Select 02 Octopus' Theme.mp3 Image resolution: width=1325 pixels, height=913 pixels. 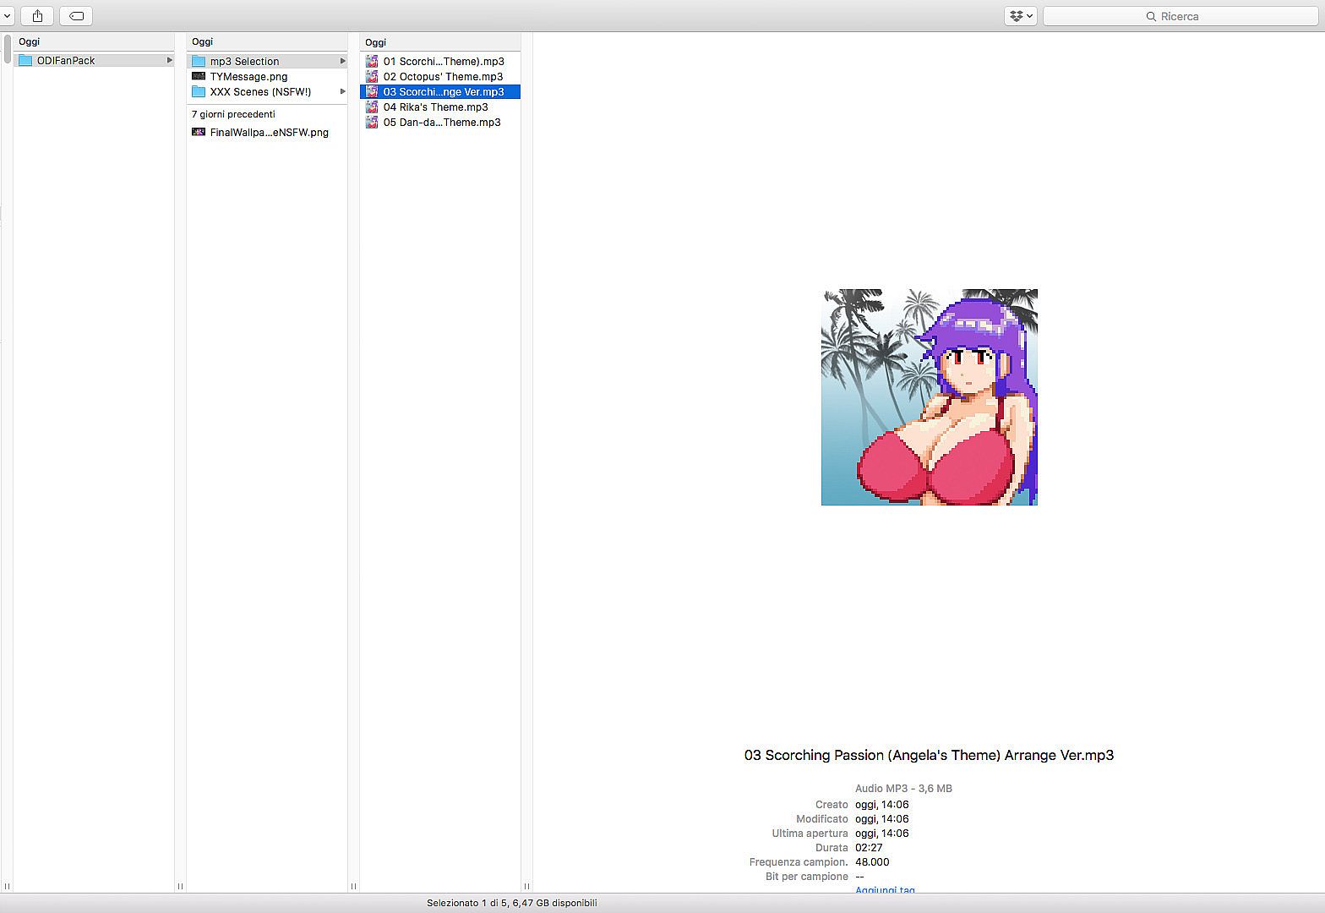tap(443, 77)
